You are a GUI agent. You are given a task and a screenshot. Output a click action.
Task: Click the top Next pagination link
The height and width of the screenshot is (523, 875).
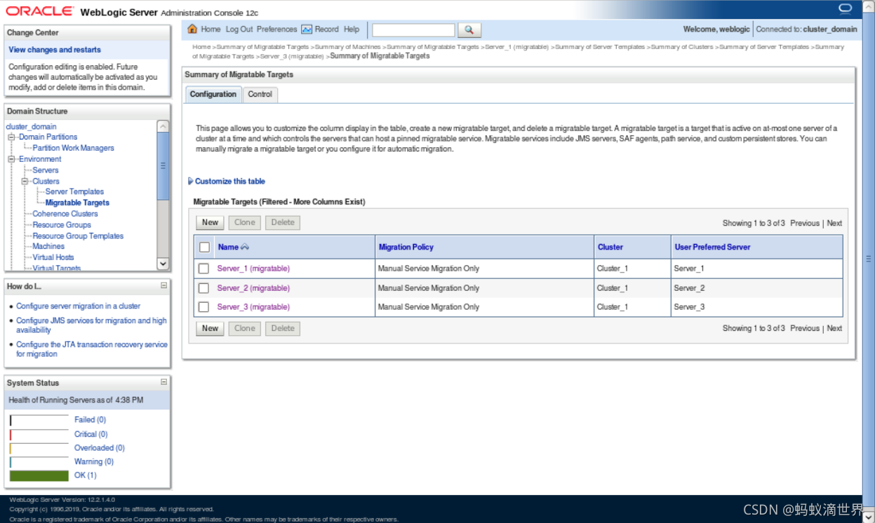[x=834, y=223]
